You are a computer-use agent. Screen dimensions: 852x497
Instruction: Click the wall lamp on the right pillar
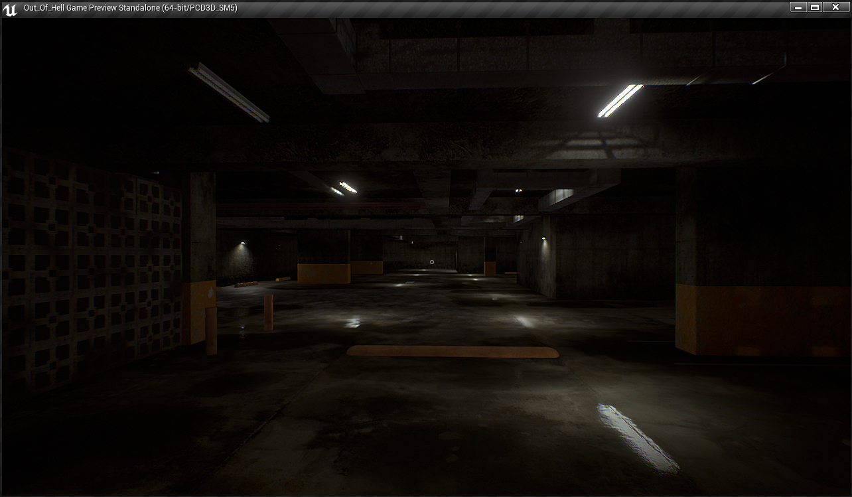(544, 238)
